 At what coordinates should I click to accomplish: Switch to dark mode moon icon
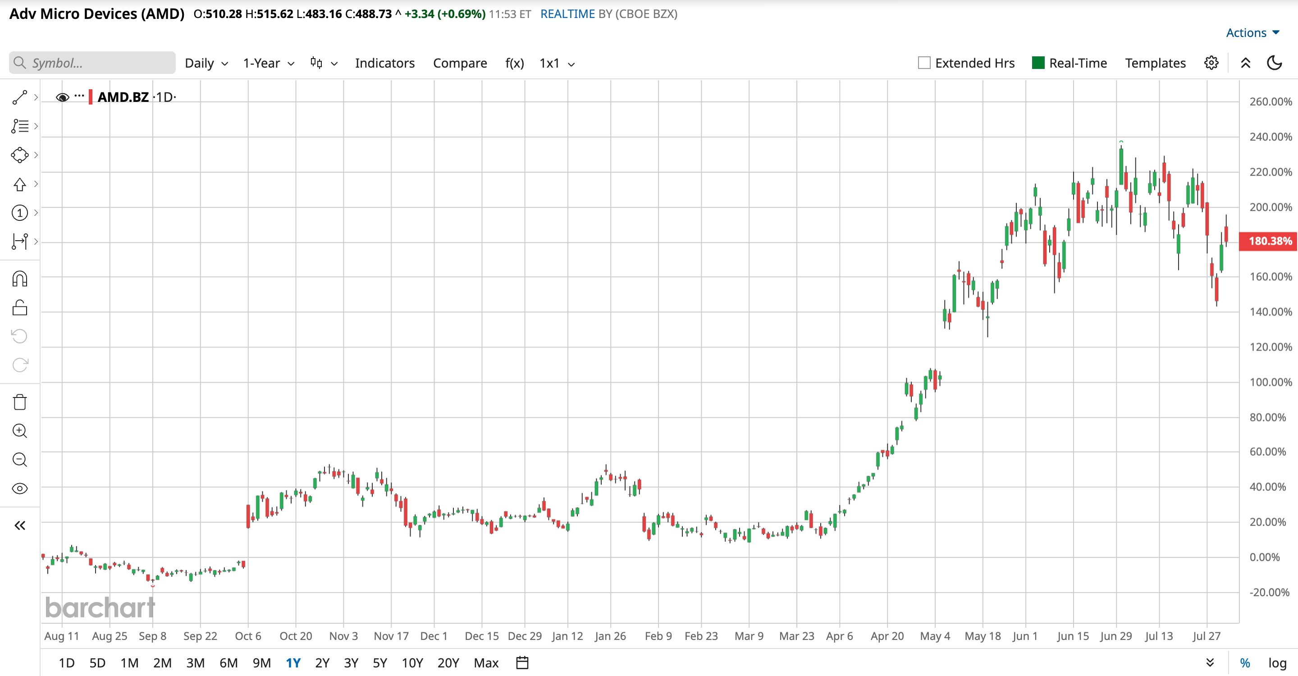(x=1274, y=63)
